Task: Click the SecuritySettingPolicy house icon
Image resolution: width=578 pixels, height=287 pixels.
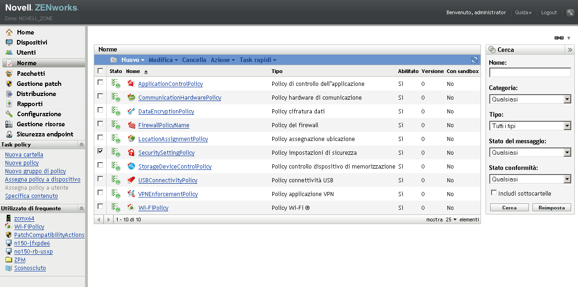Action: tap(131, 153)
